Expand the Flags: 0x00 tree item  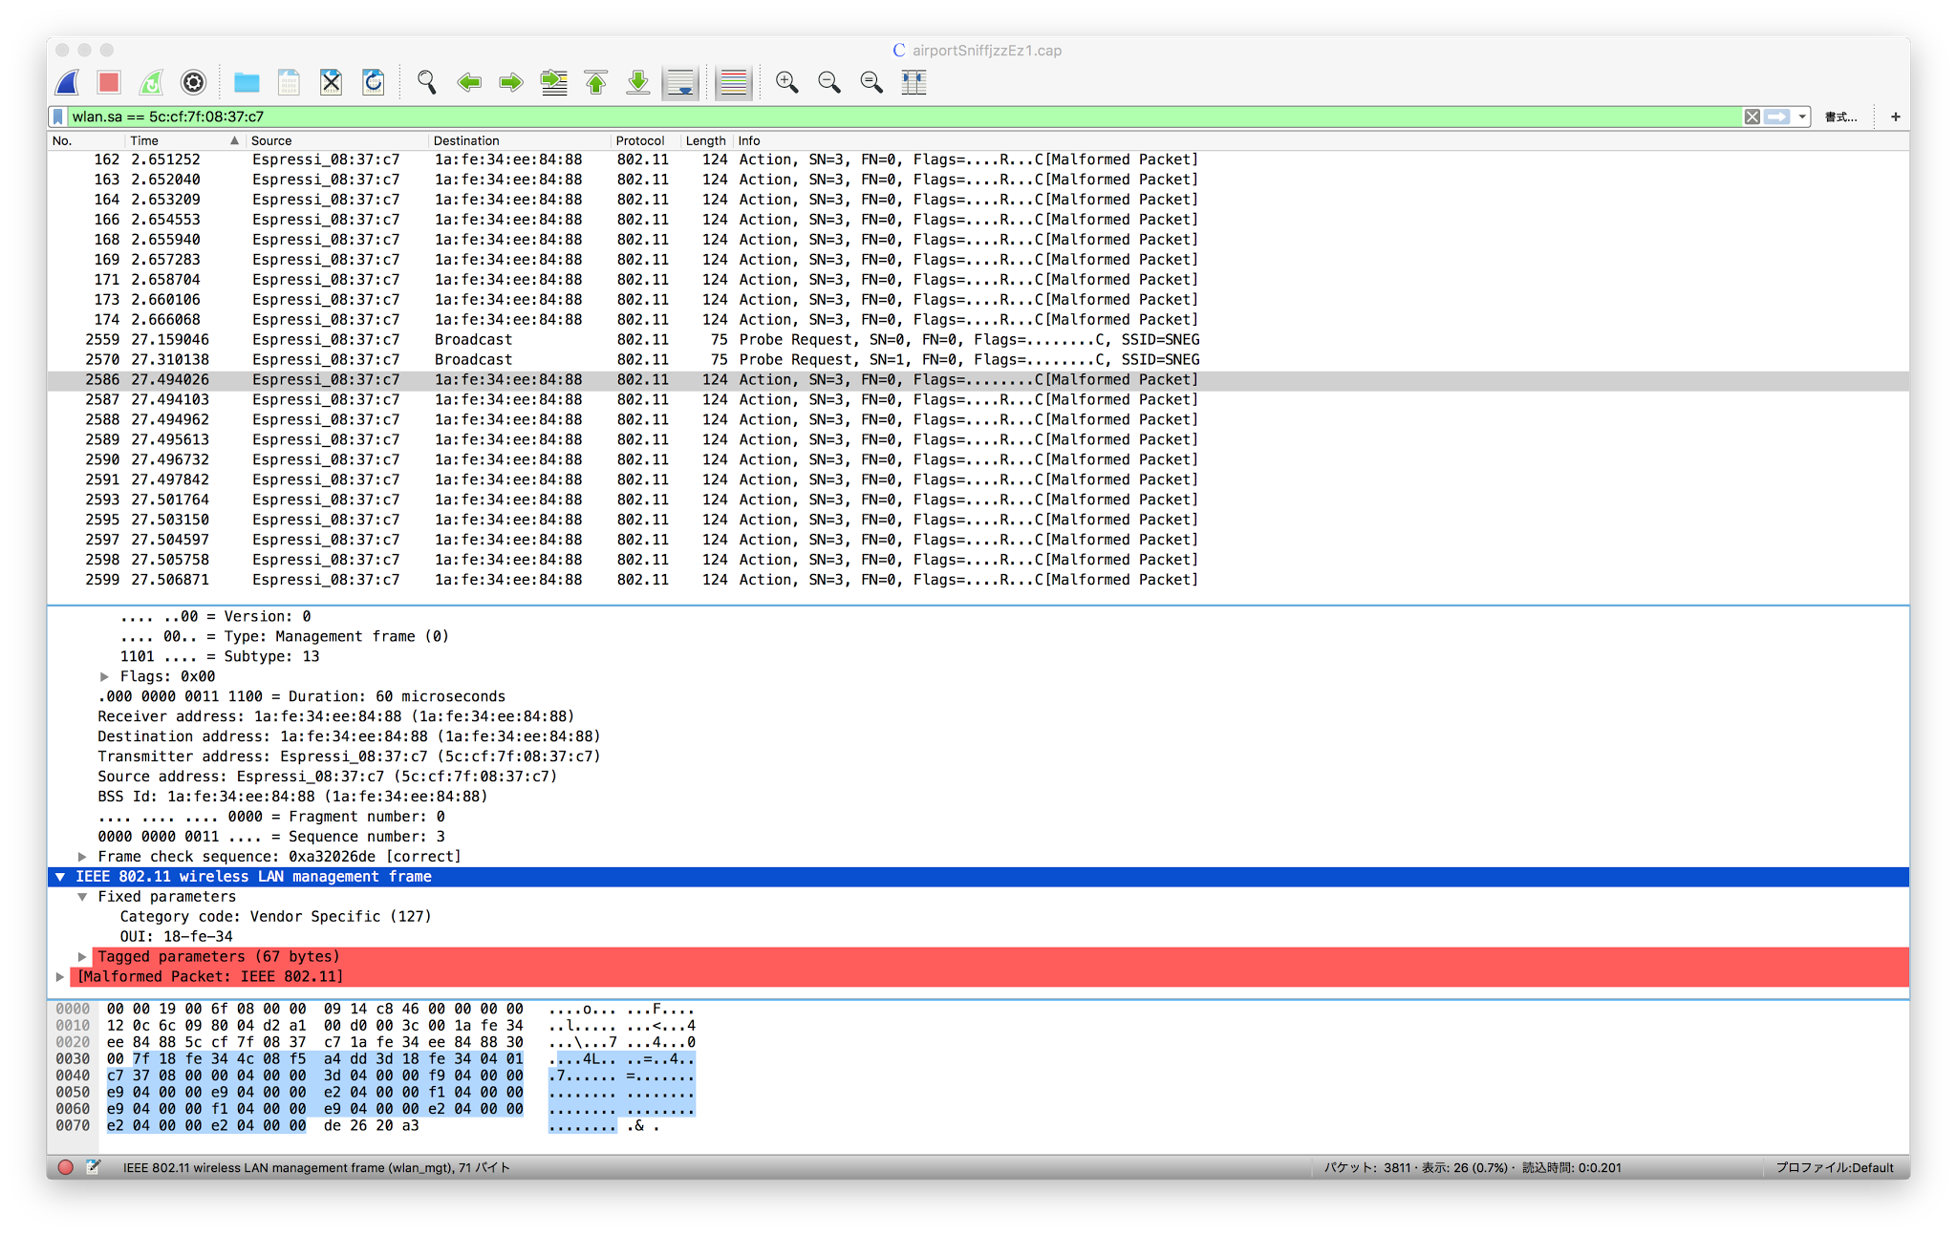[x=104, y=676]
